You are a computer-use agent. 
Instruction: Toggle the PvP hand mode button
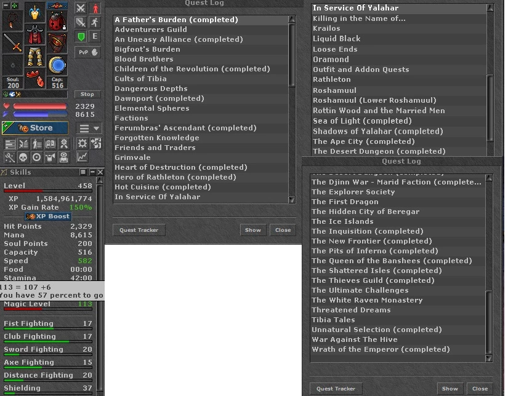88,52
